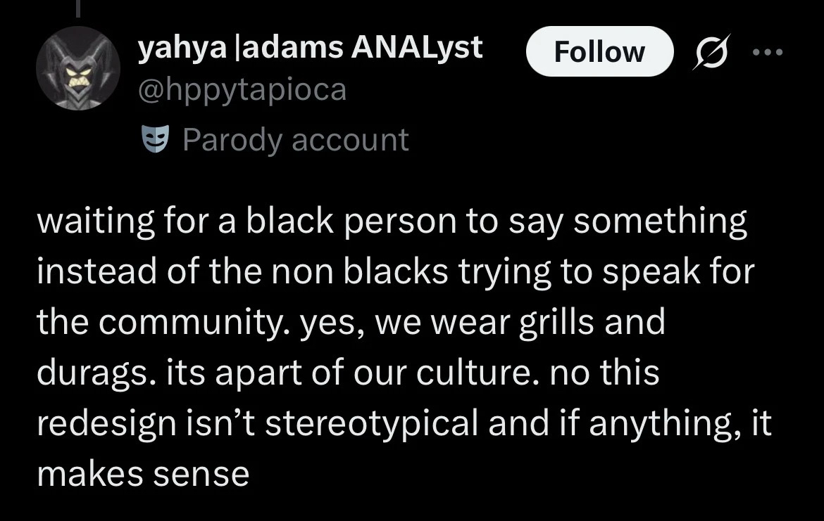Open the yahya profile avatar picture

77,68
